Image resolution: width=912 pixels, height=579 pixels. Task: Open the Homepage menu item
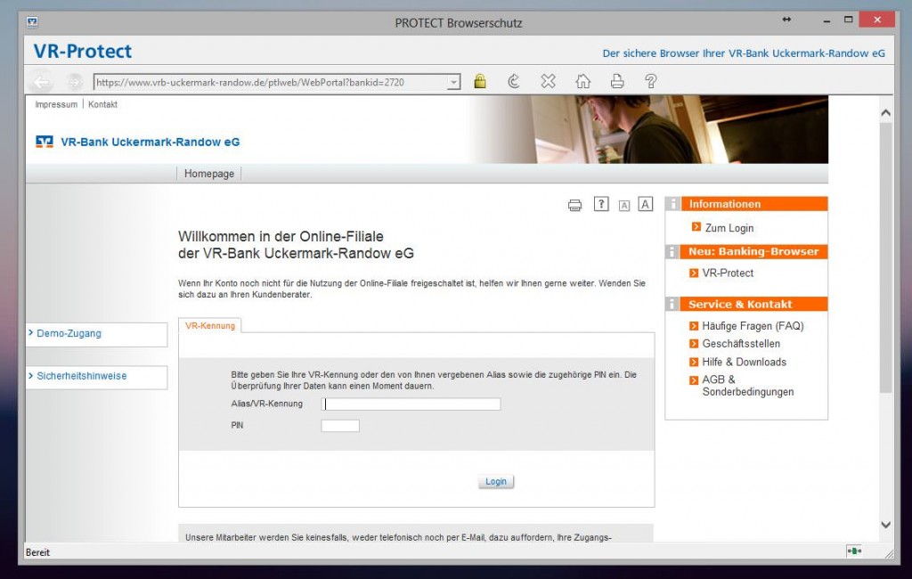click(x=208, y=174)
